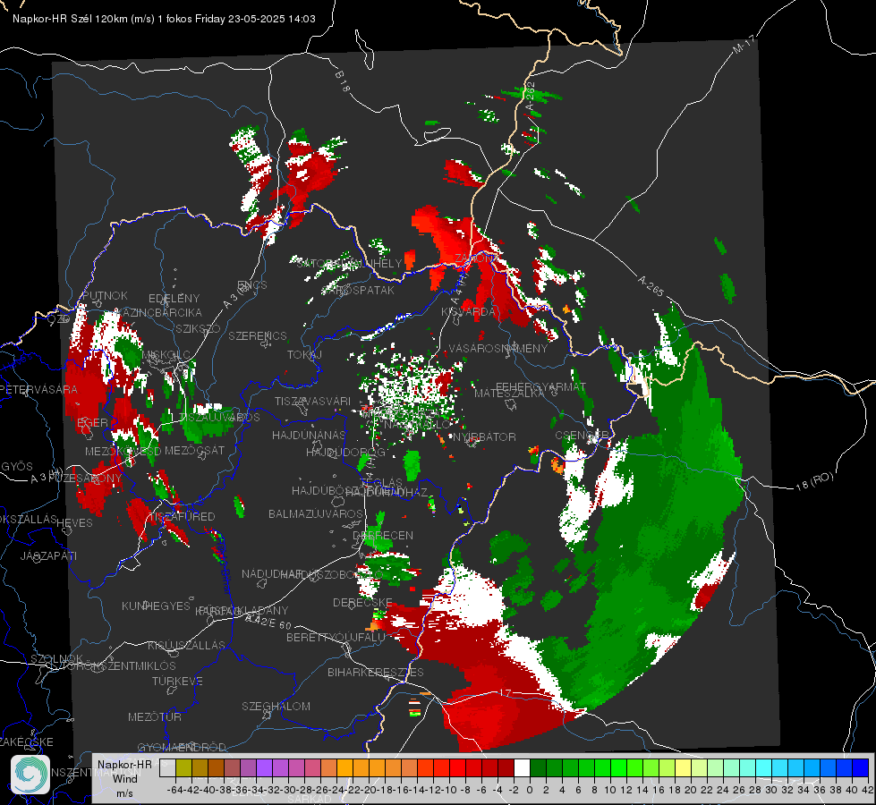
Task: Click the 18 (RO) road label
Action: pos(814,481)
